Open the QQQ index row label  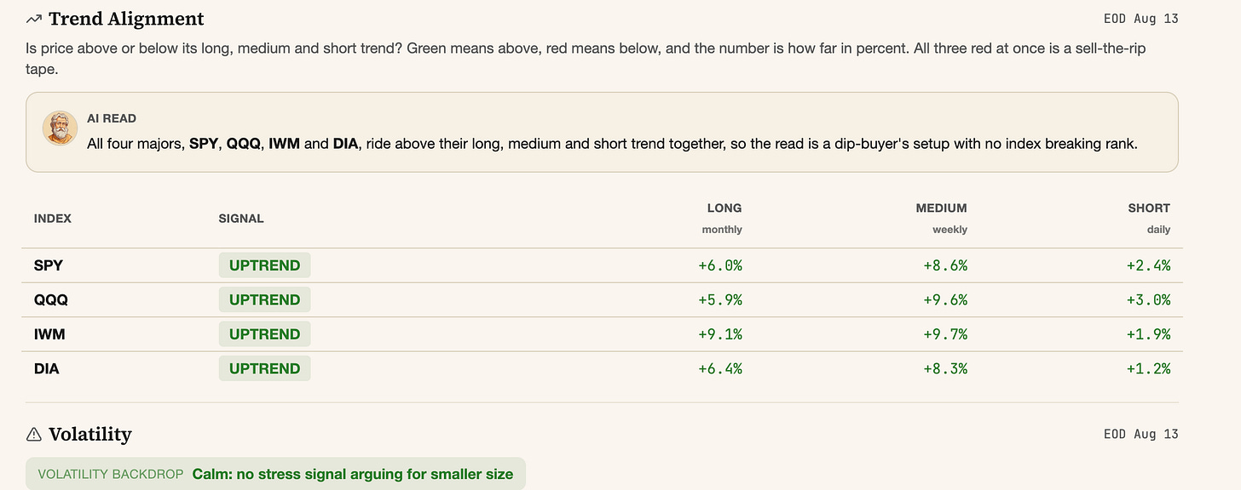51,299
